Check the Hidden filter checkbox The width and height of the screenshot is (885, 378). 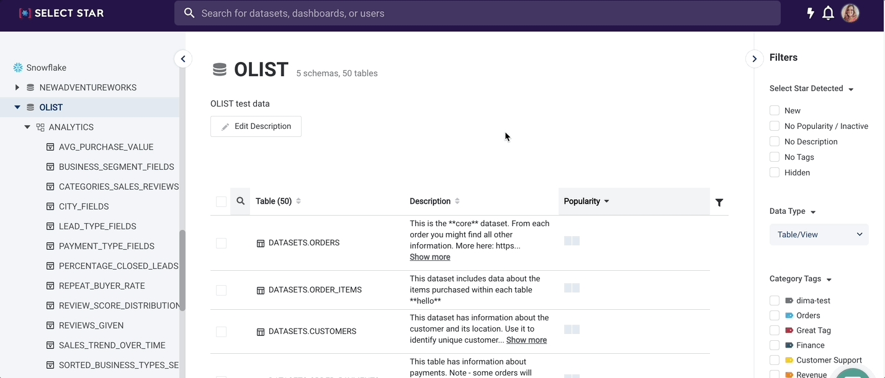(x=775, y=173)
